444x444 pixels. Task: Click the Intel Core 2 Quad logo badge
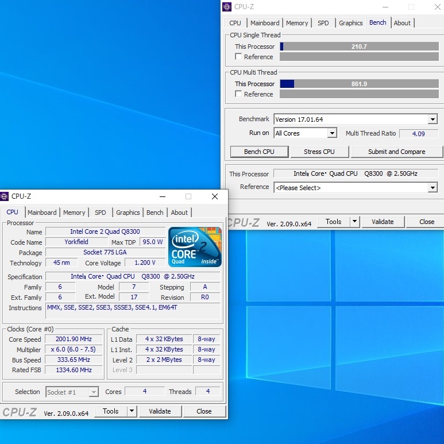click(x=195, y=246)
